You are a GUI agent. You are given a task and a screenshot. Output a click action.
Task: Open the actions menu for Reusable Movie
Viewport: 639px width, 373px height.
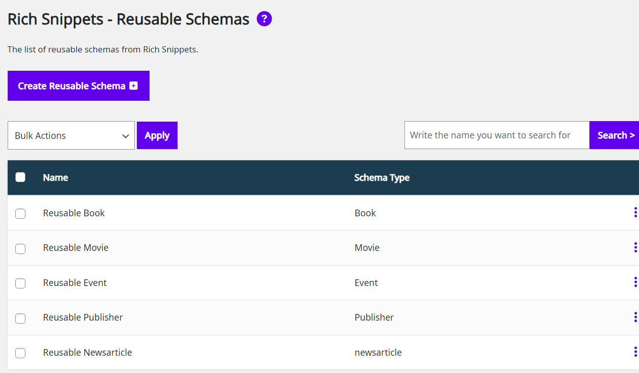(635, 247)
